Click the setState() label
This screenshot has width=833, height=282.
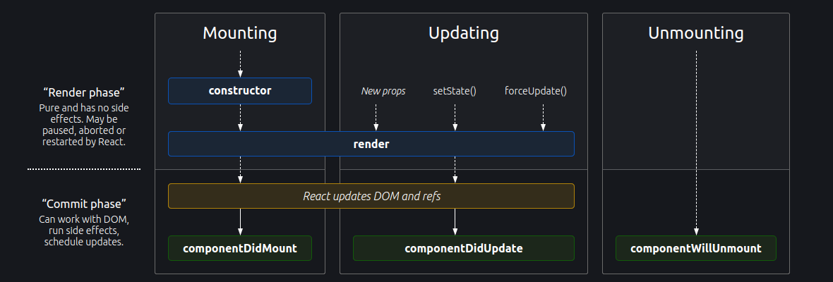point(455,91)
